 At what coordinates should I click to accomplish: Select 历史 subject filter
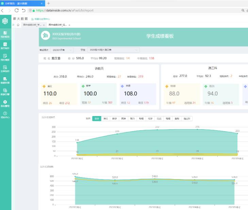(x=159, y=119)
